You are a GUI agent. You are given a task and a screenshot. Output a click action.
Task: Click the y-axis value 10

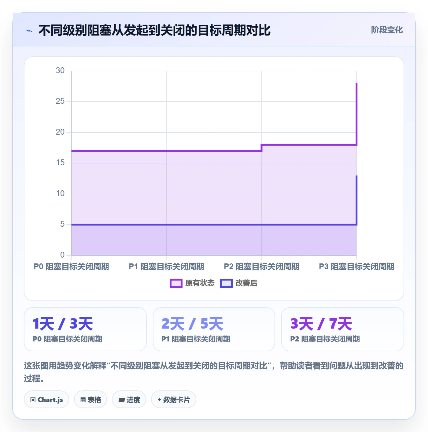point(60,194)
